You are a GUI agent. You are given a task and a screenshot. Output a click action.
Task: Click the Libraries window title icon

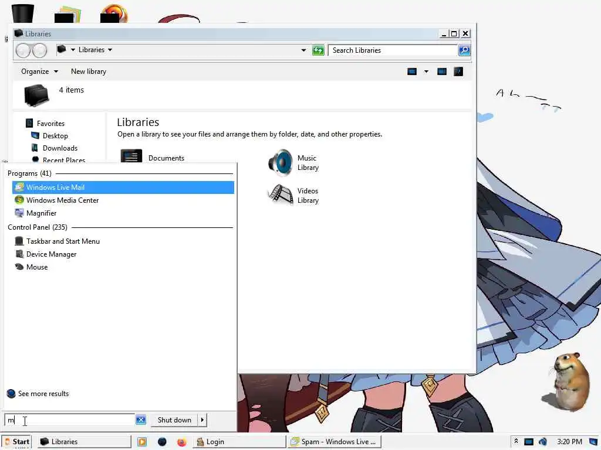pyautogui.click(x=19, y=33)
